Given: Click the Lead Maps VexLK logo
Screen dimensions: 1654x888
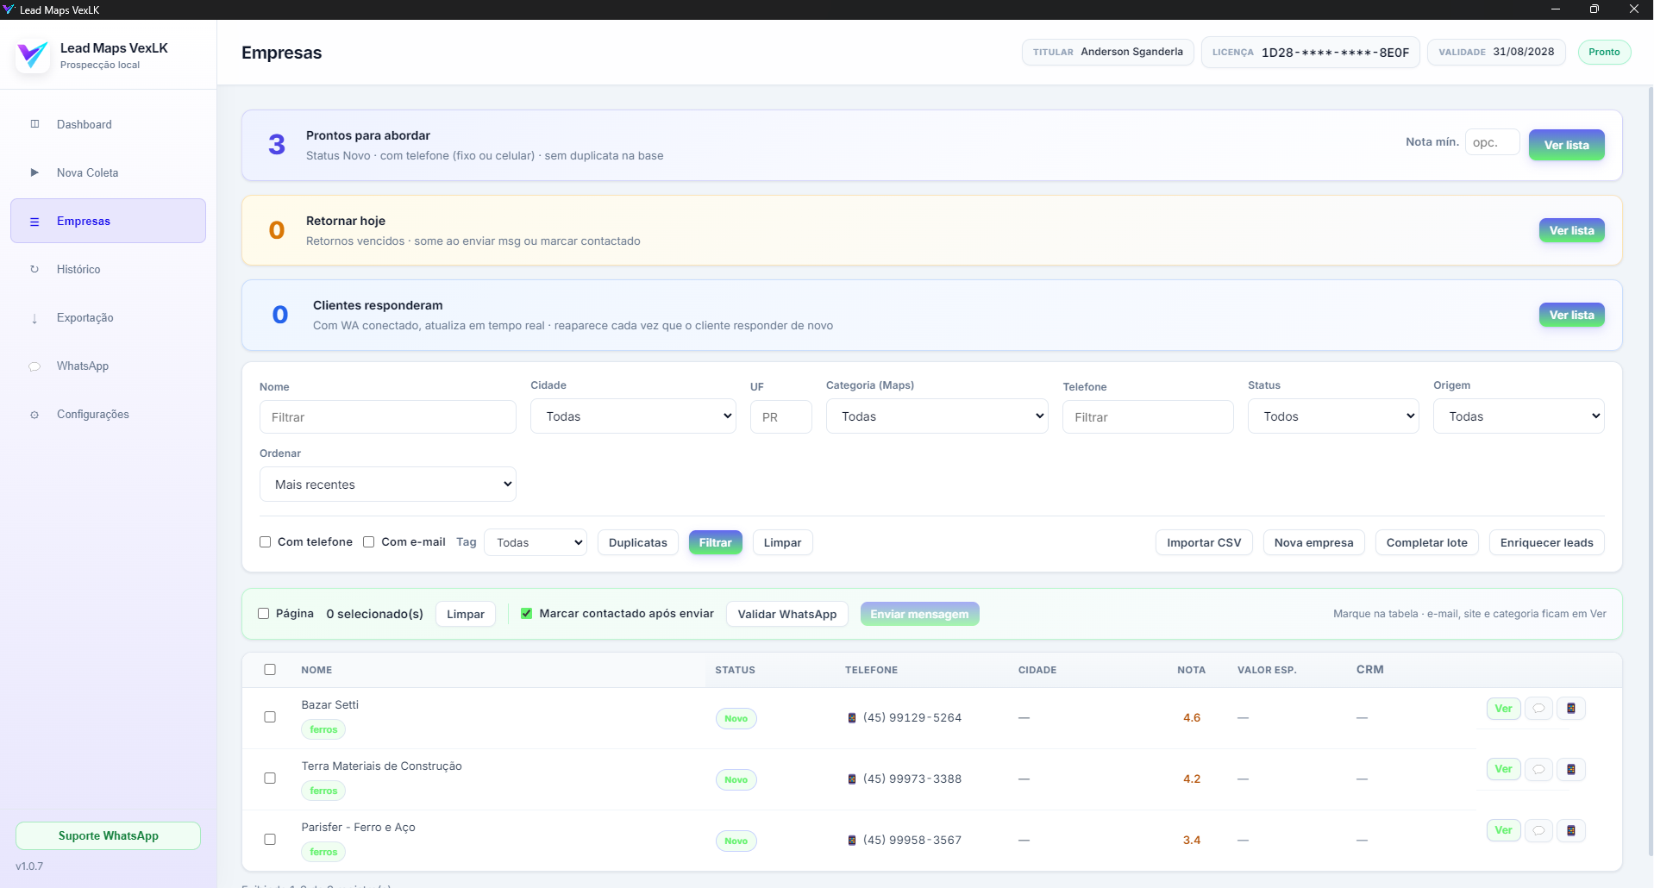Looking at the screenshot, I should 33,56.
